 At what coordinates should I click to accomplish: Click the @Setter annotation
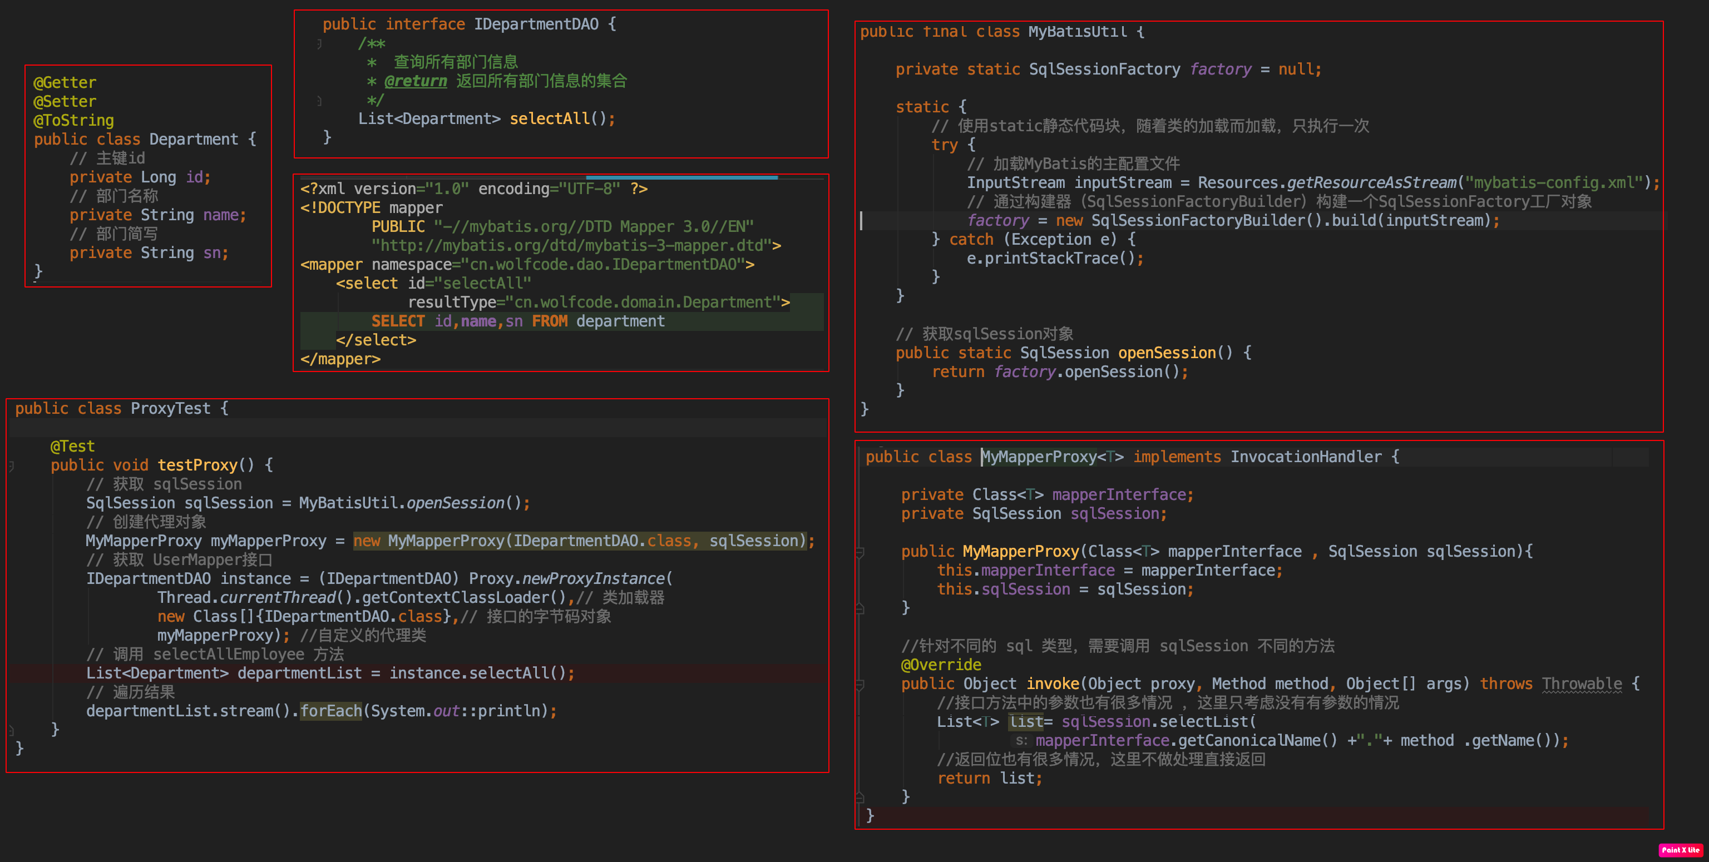pos(65,101)
